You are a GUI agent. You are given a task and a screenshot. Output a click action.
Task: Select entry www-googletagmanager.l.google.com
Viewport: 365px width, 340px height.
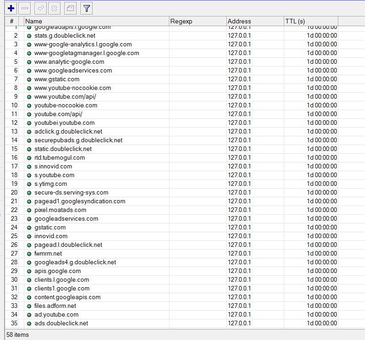[87, 53]
